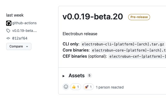This screenshot has height=100, width=166.
Task: Click the electrobun-cli tar.gz code snippet
Action: [x=123, y=44]
